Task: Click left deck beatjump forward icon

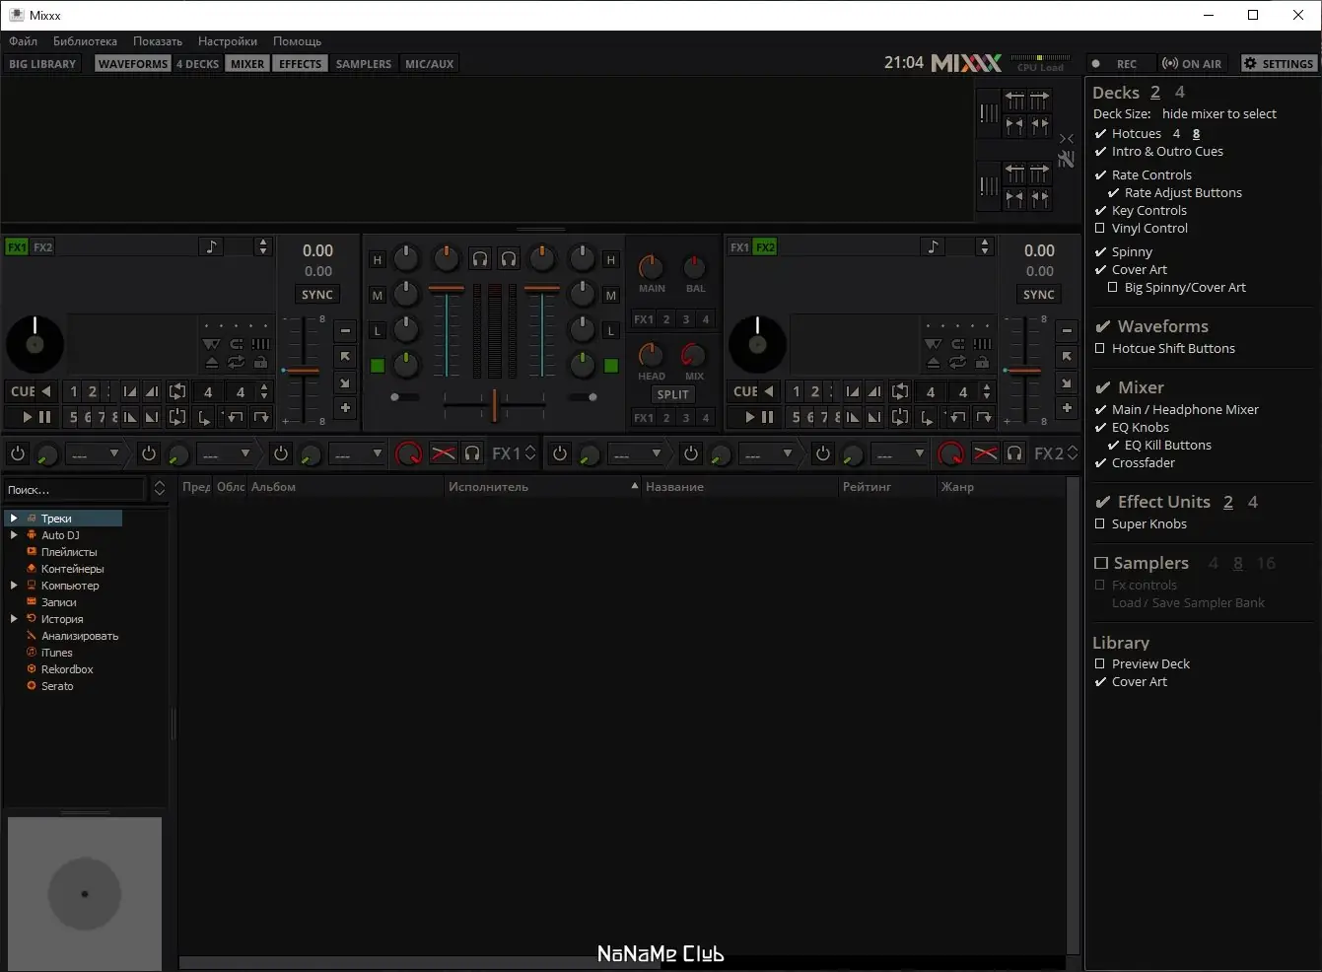Action: pyautogui.click(x=261, y=417)
